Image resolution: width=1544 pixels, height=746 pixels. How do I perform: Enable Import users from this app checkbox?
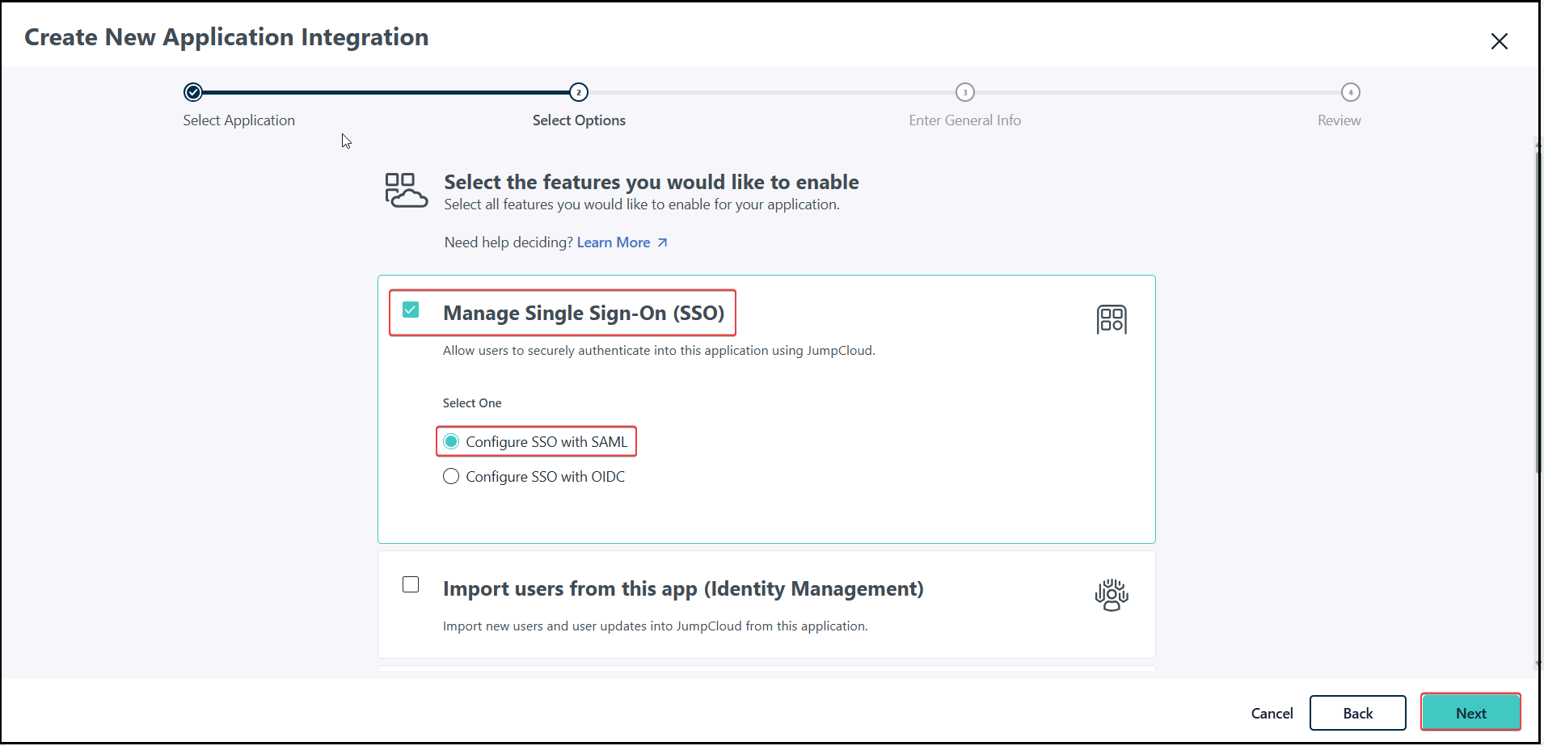(411, 584)
